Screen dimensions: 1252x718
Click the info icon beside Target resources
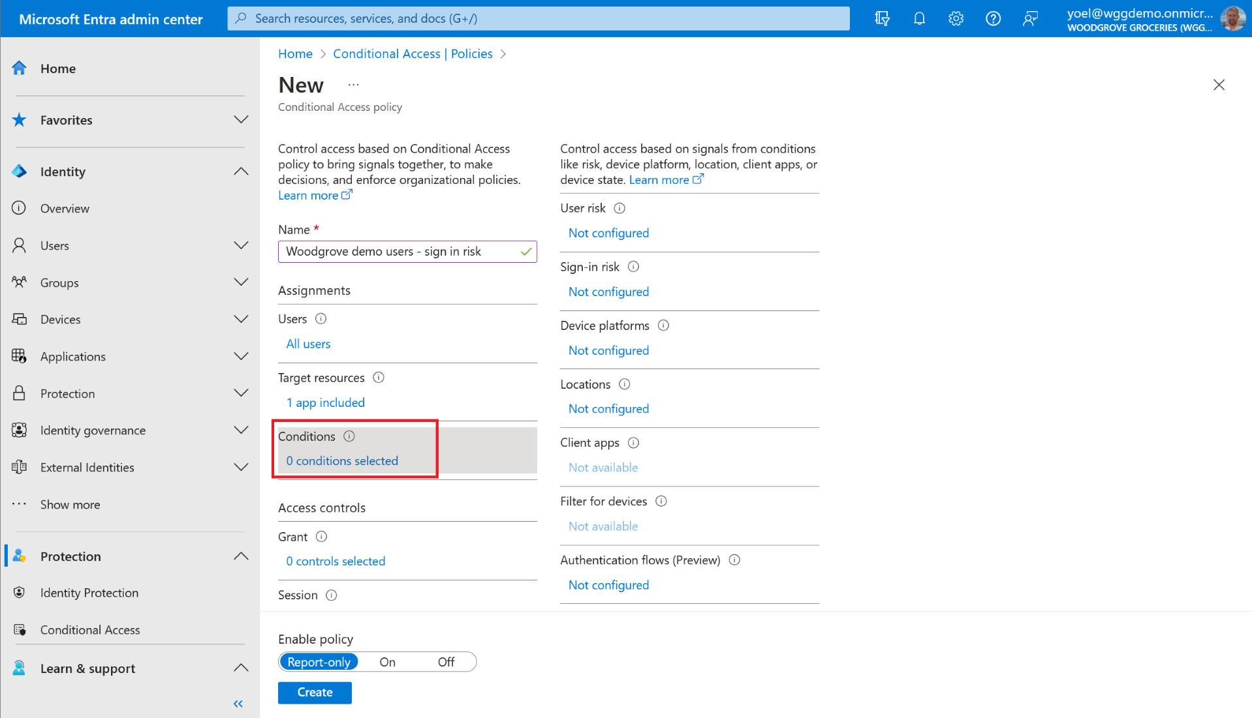click(379, 378)
